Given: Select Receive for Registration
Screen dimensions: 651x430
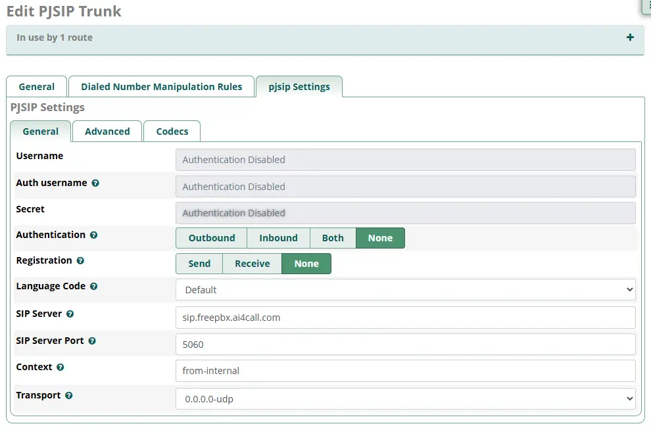Looking at the screenshot, I should (x=252, y=263).
